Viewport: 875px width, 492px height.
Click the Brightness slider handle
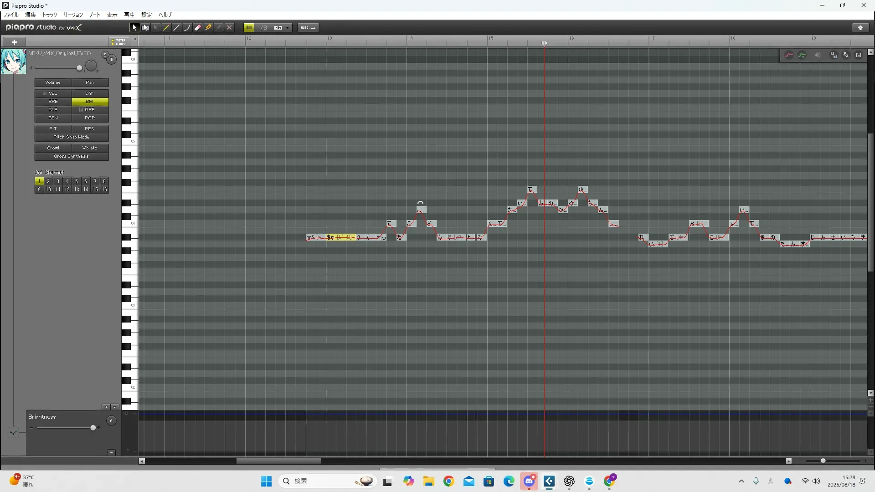tap(93, 428)
